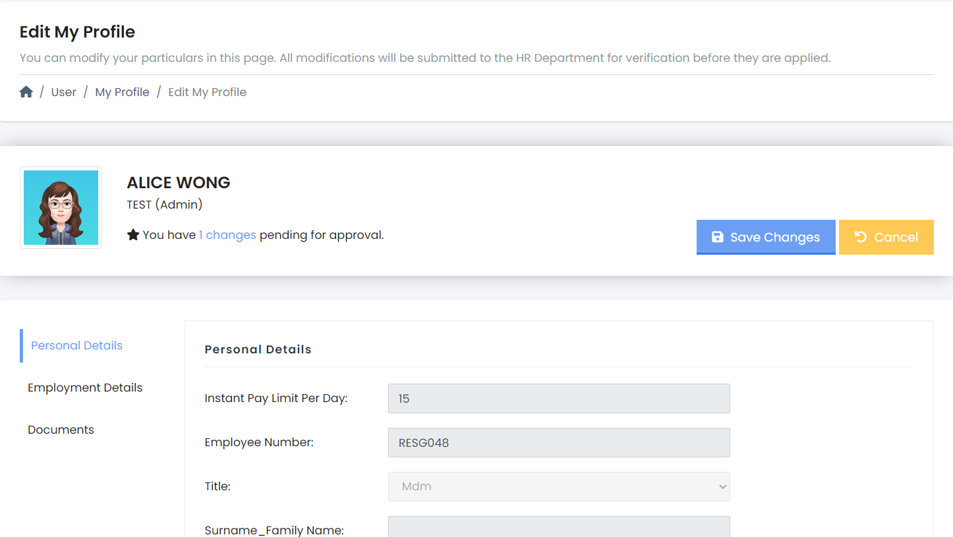The height and width of the screenshot is (537, 953).
Task: Click the undo arrow icon in Cancel
Action: tap(860, 237)
